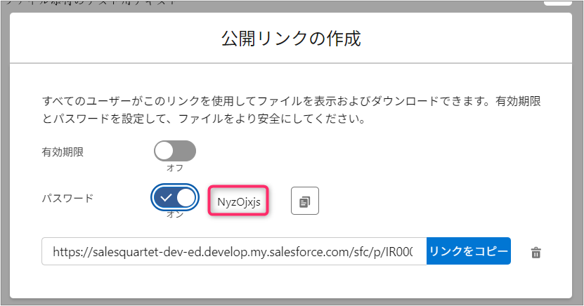This screenshot has width=584, height=306.
Task: Click the 有効期限 label text
Action: pos(63,152)
